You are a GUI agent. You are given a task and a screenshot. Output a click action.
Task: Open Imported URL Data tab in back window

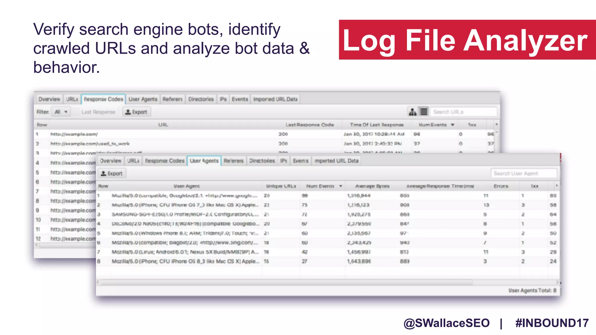pyautogui.click(x=275, y=99)
